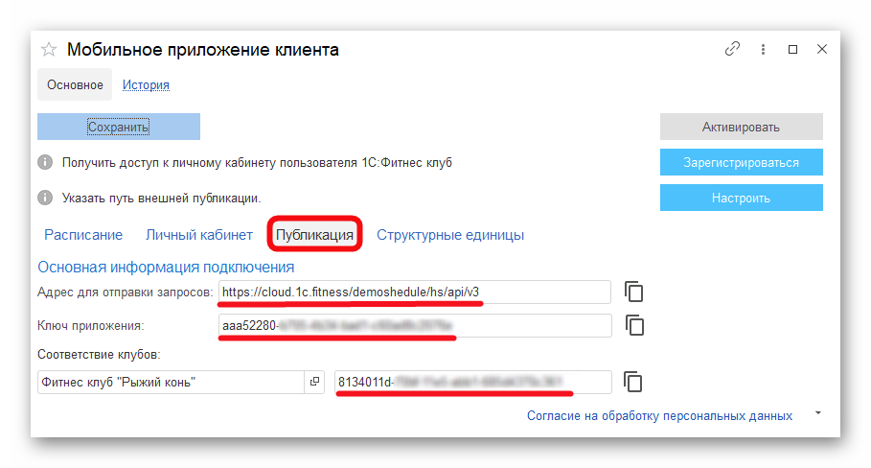Click the club ID field starting 8134011d
Viewport: 871px width, 468px height.
coord(473,382)
